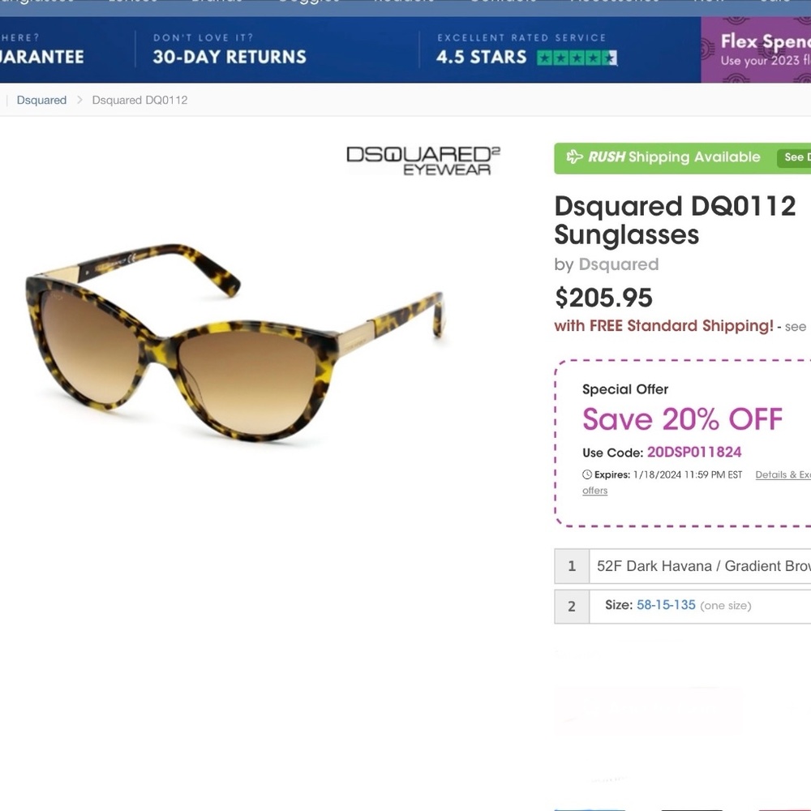
Task: Click the Dsquared breadcrumb link
Action: point(41,100)
